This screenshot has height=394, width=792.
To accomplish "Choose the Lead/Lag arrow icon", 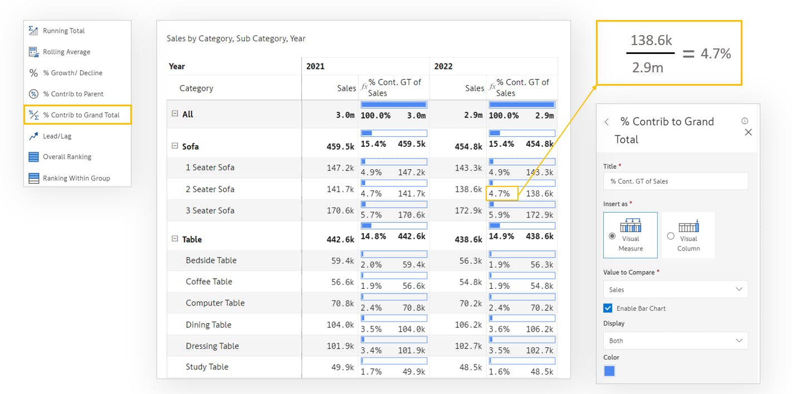I will point(33,136).
